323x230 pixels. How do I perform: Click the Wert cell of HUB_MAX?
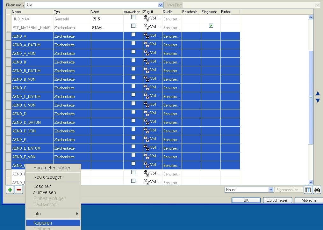(107, 19)
